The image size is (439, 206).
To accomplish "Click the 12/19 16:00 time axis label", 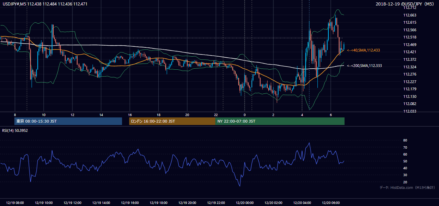I will coord(130,203).
